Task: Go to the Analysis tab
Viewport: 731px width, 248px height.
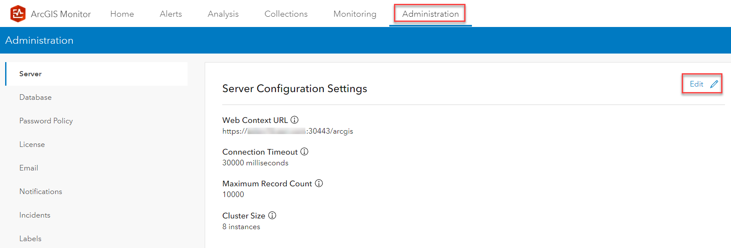Action: click(223, 14)
